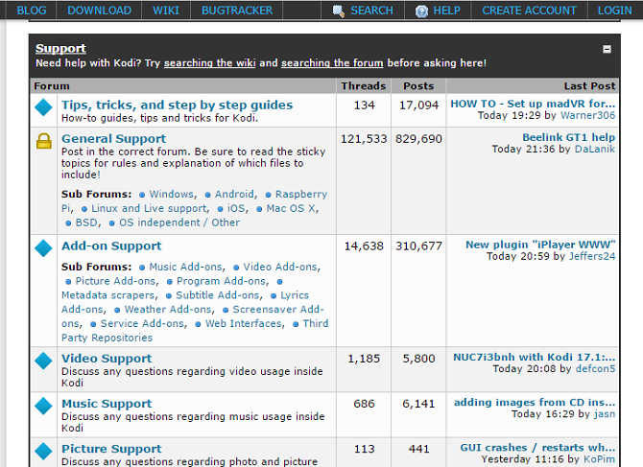Open the Bugtracker navigation item
Screen dimensions: 643x467
point(236,11)
